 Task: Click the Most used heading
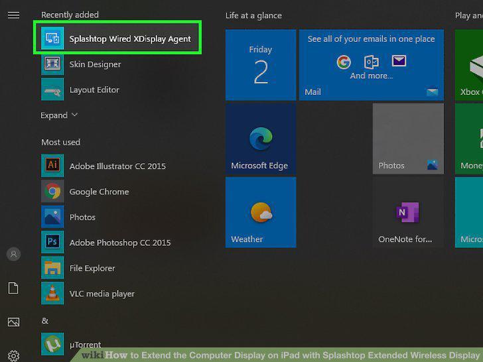[60, 142]
